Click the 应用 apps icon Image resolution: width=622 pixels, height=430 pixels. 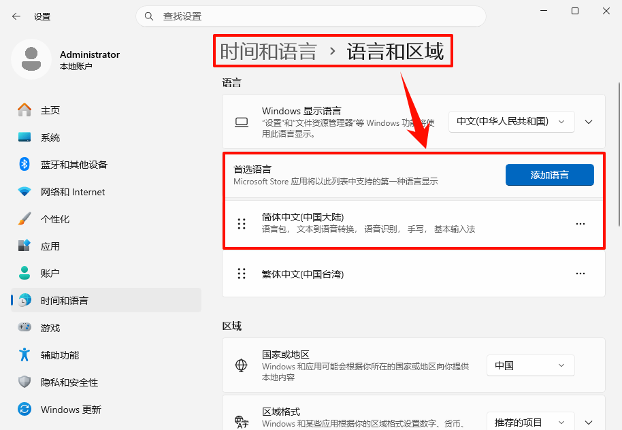24,246
